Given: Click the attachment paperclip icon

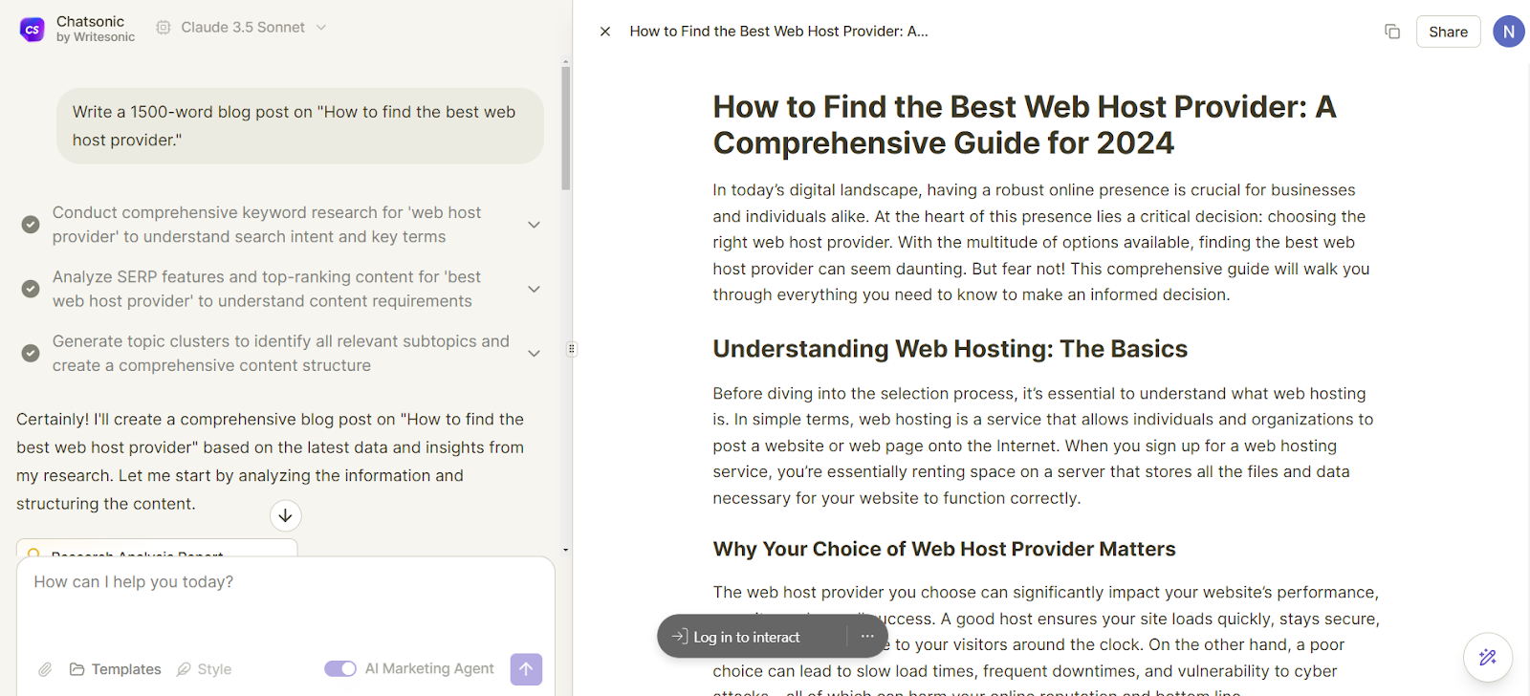Looking at the screenshot, I should 45,669.
